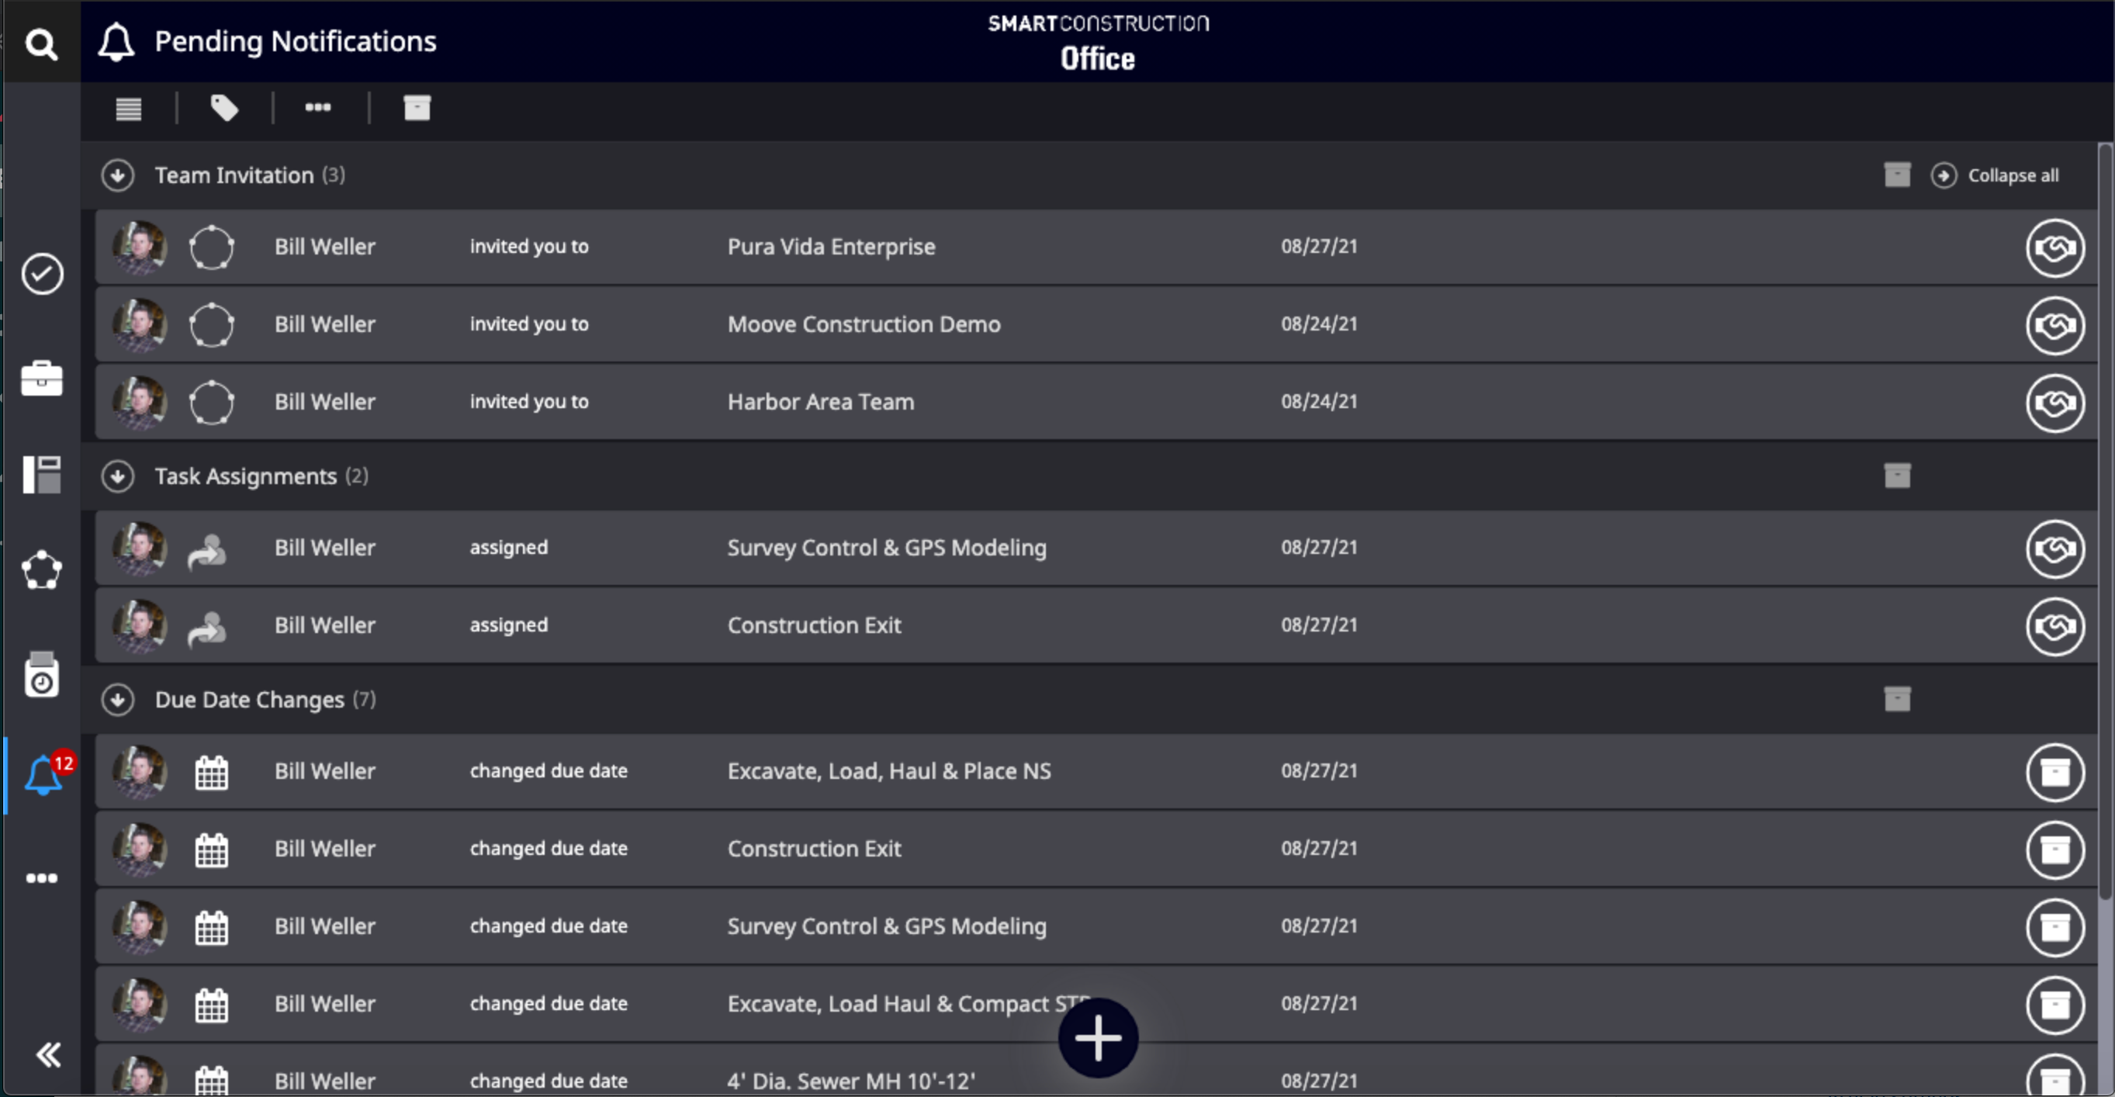Open the briefcase projects sidebar icon

click(42, 379)
